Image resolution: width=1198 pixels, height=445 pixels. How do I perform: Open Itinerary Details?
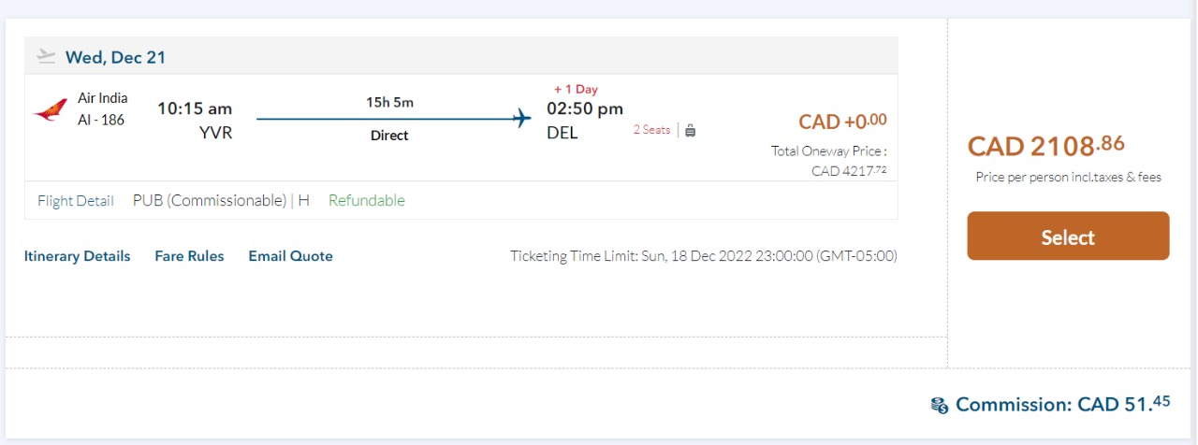[77, 256]
